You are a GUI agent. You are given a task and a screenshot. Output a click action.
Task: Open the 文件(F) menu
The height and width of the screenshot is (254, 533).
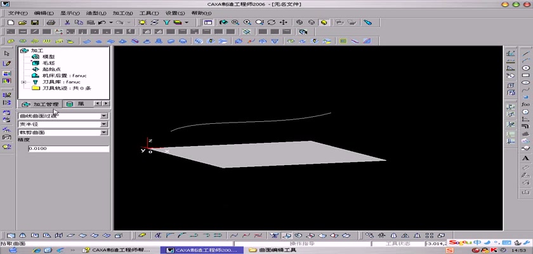pos(18,13)
